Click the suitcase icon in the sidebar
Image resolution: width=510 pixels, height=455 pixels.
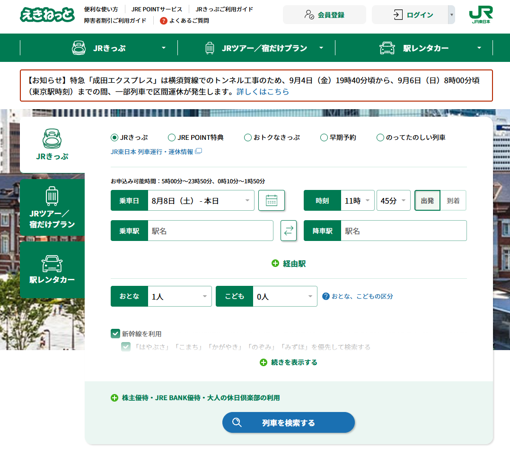point(52,196)
